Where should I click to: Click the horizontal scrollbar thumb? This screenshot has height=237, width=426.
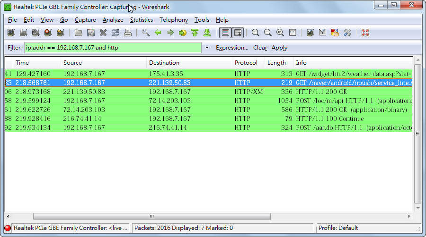pyautogui.click(x=152, y=216)
